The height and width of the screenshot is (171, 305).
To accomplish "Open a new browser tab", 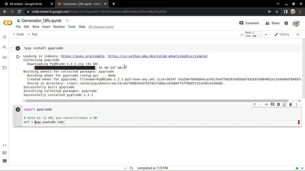I will [113, 4].
